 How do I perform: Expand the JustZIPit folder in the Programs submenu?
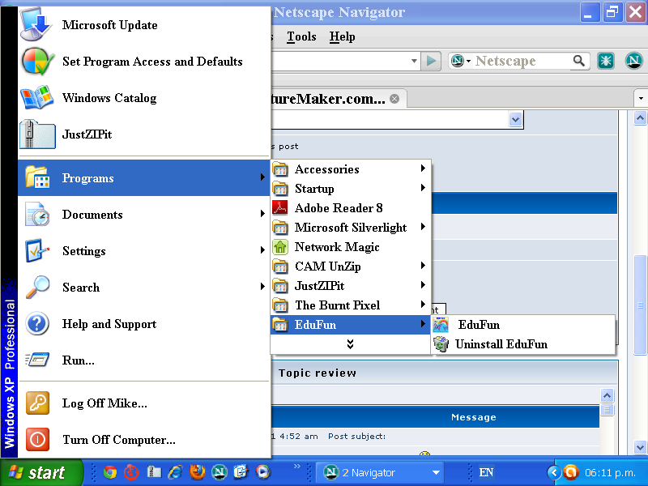[351, 286]
